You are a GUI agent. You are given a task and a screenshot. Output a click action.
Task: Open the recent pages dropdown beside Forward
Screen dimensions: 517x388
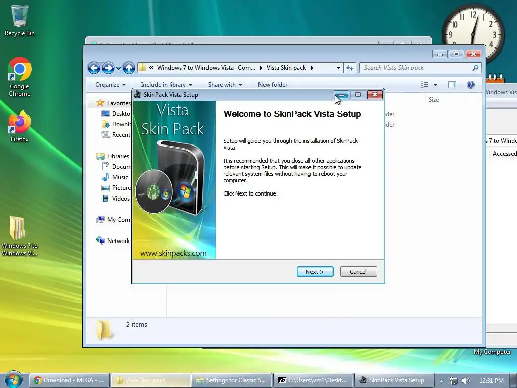pos(118,68)
